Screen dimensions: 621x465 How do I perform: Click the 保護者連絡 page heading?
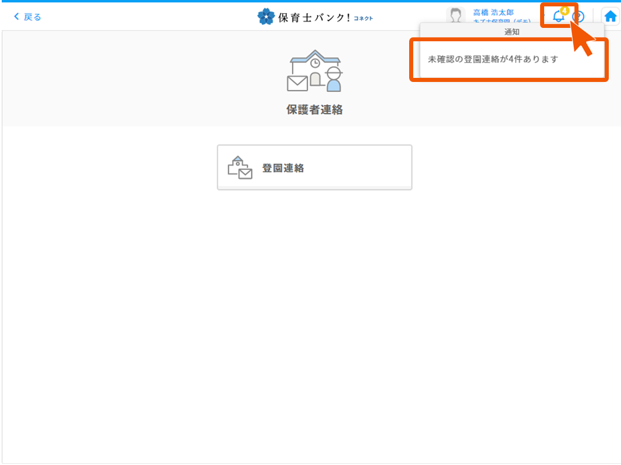[314, 109]
